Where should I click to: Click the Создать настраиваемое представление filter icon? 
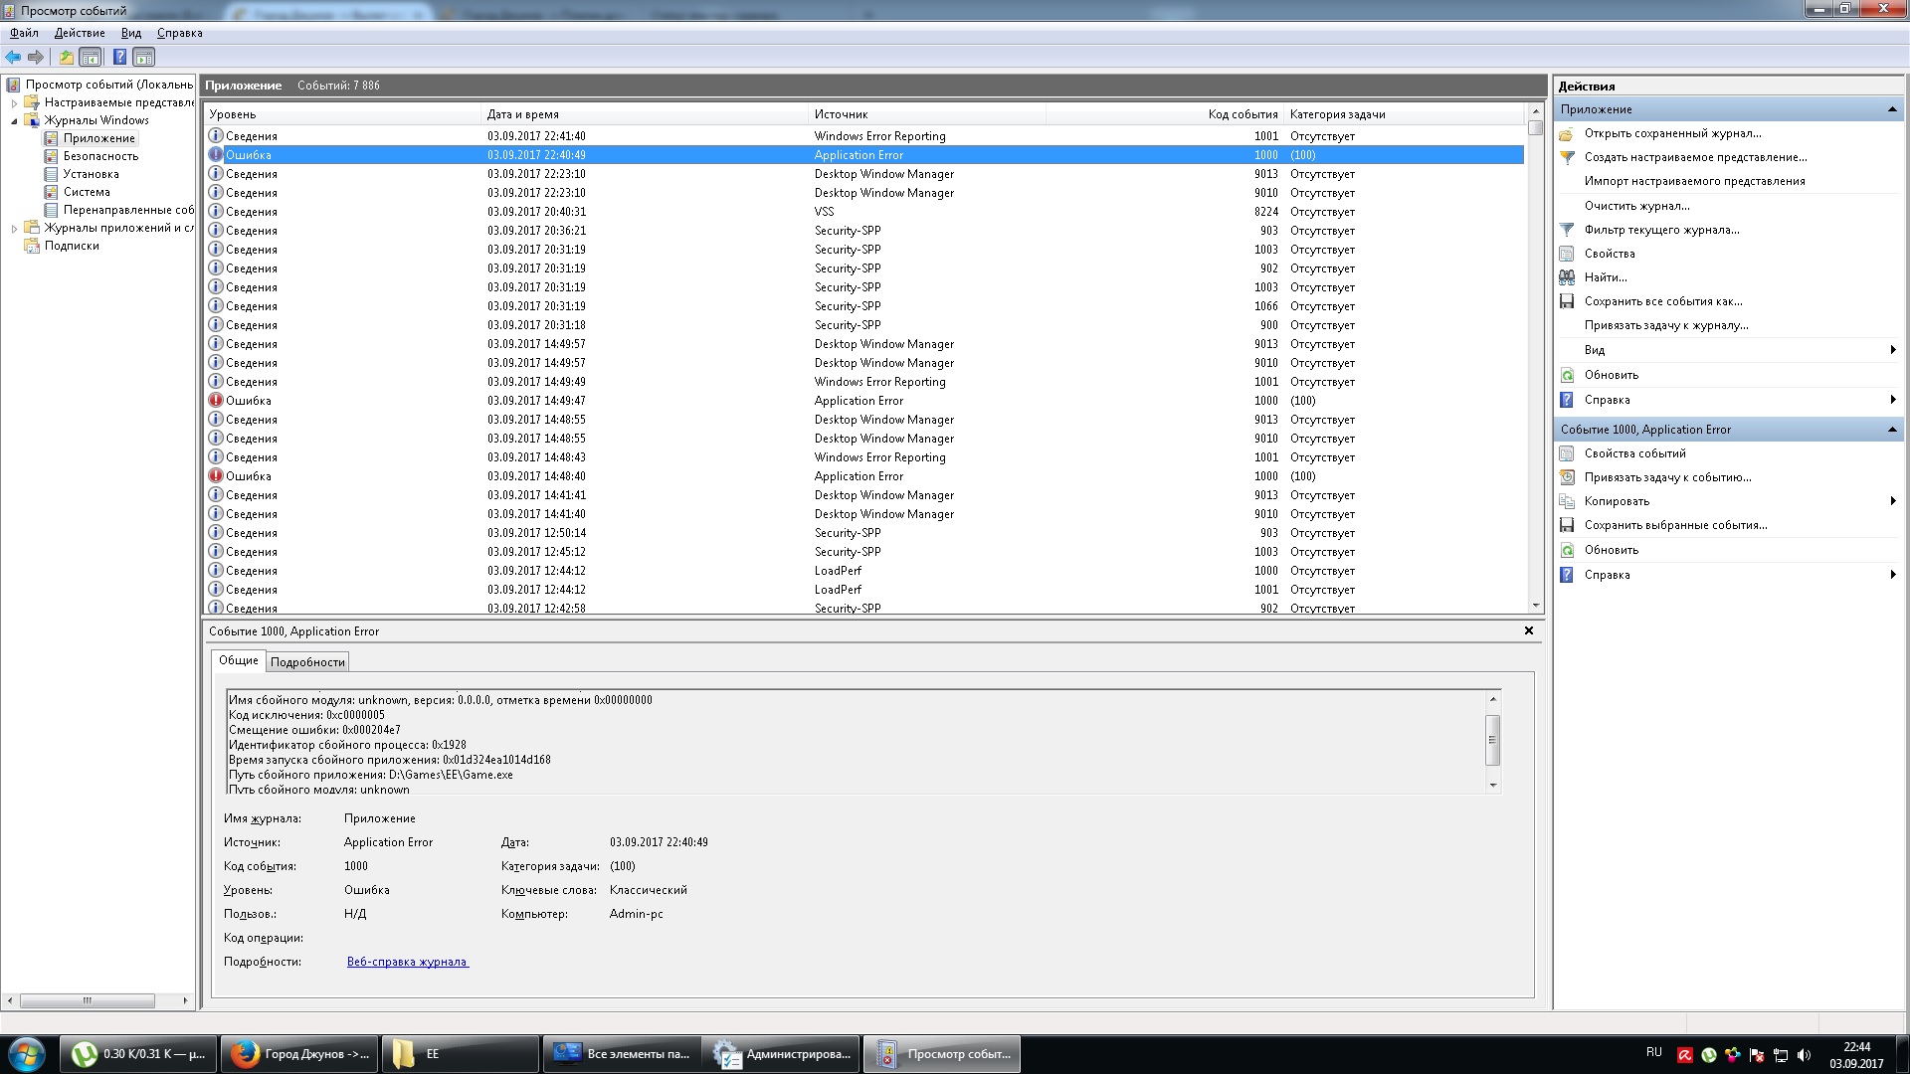tap(1567, 157)
